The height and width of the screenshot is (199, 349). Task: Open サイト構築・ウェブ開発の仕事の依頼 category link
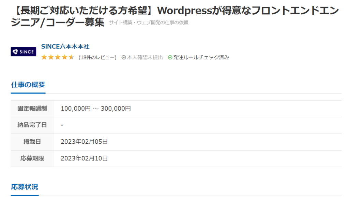coord(149,23)
